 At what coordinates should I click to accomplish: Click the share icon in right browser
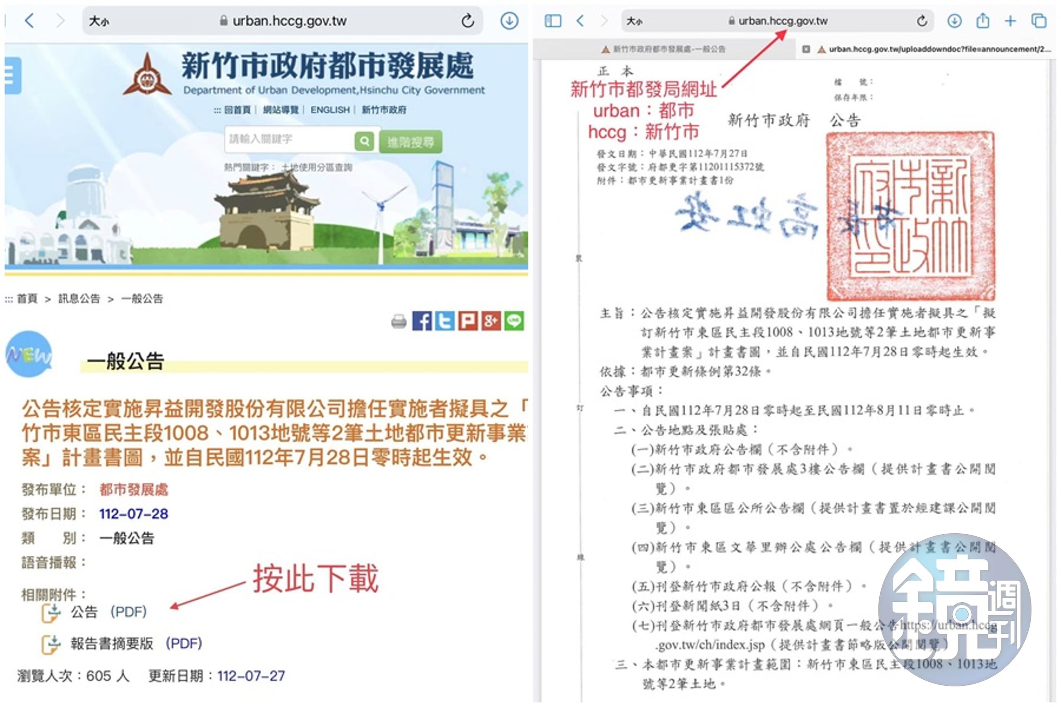[982, 21]
